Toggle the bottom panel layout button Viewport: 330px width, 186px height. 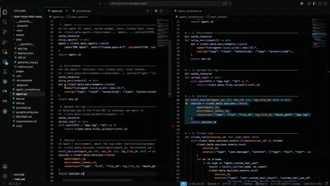(320, 4)
